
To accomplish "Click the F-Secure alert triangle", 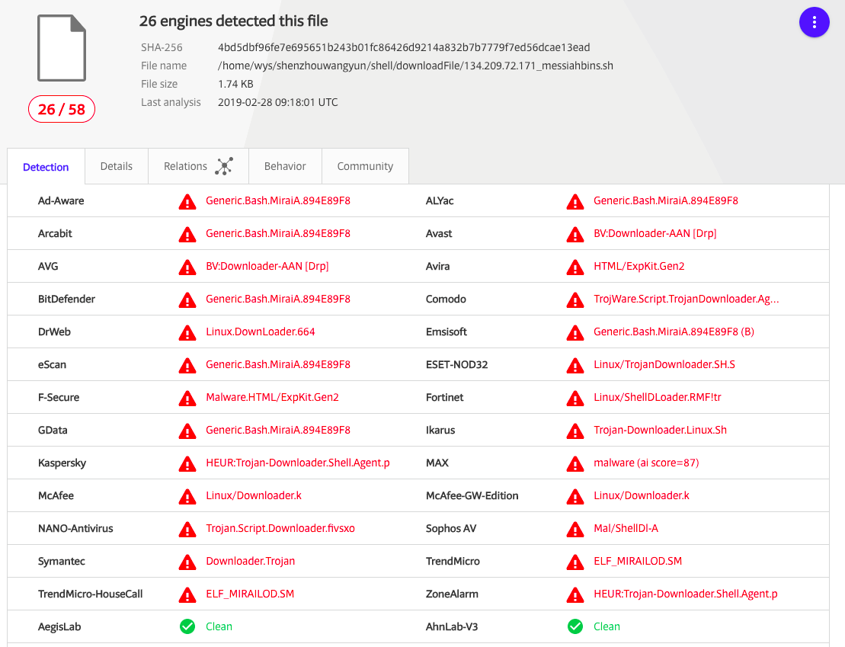I will coord(187,399).
